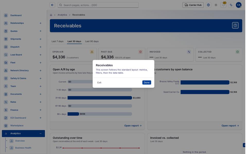Click the Safety & Claims shield icon
Screen dimensions: 247x154
[6, 79]
